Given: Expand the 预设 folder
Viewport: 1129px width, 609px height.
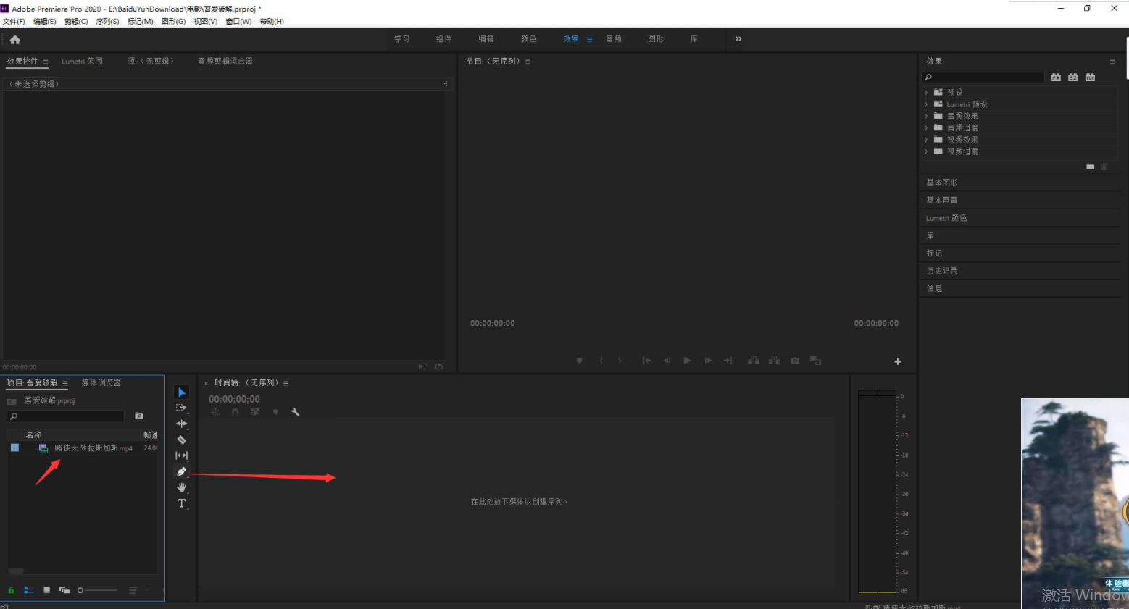Looking at the screenshot, I should pyautogui.click(x=926, y=93).
